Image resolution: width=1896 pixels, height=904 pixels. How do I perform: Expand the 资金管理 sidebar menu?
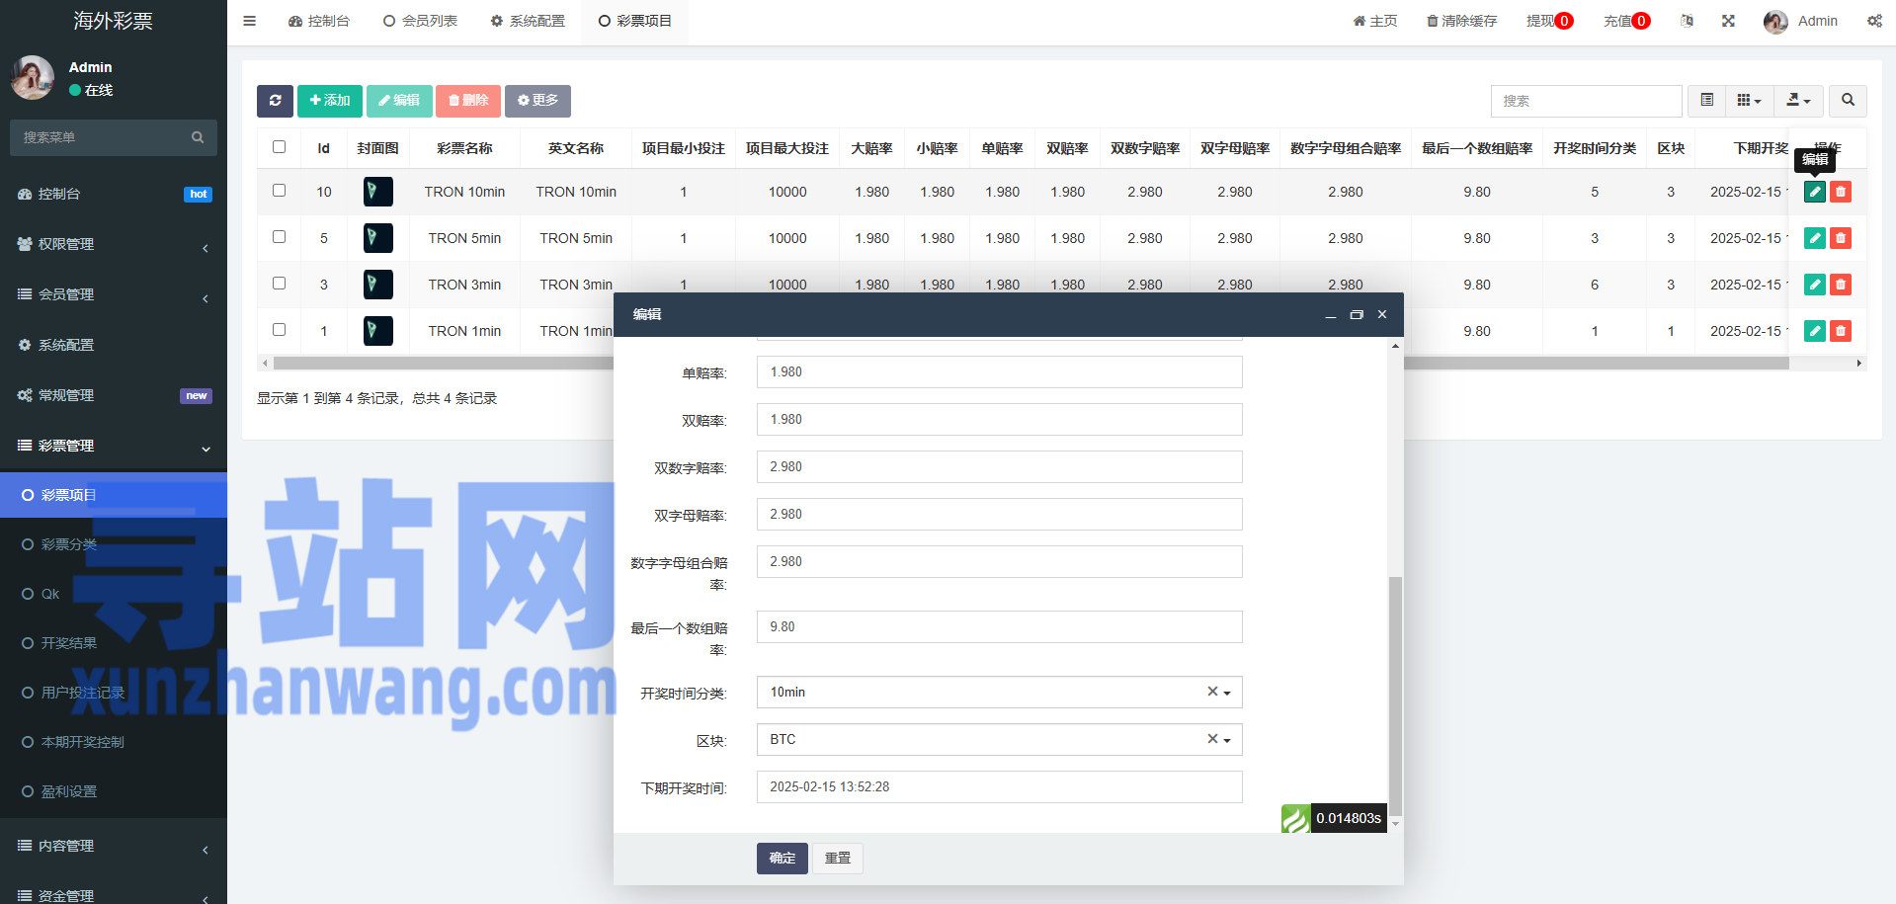coord(114,894)
